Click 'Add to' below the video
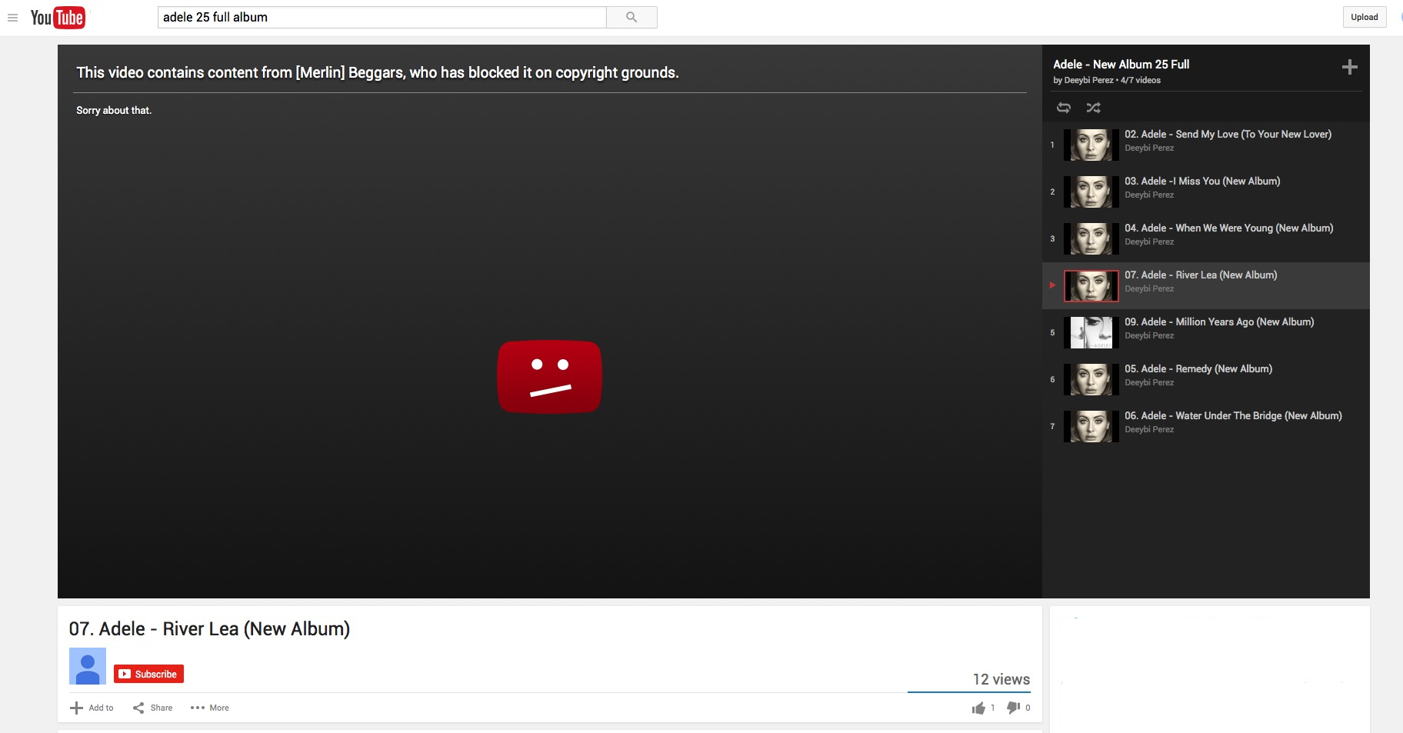1403x733 pixels. (x=92, y=708)
